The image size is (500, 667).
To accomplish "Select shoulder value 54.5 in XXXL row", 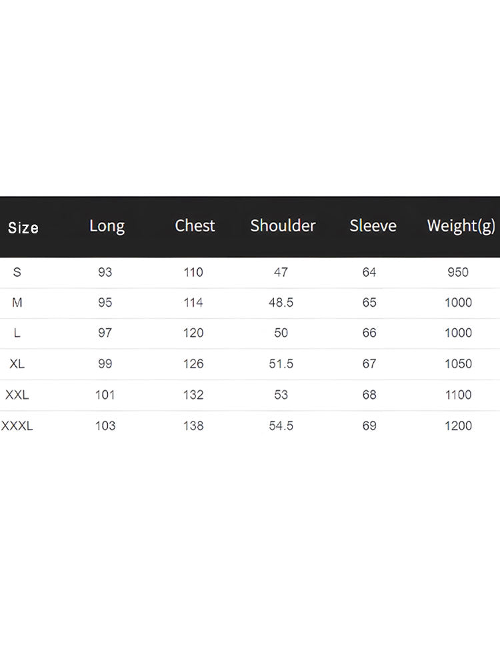I will [281, 426].
